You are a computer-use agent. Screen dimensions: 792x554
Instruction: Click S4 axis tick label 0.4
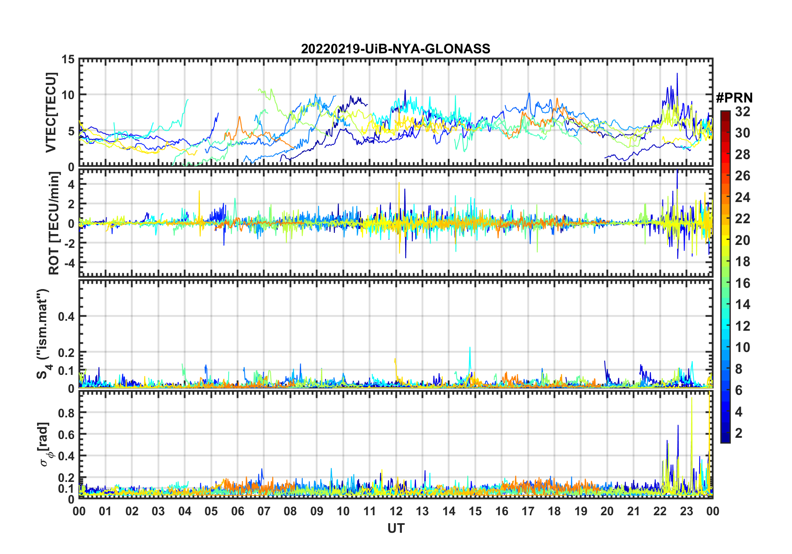click(x=66, y=317)
